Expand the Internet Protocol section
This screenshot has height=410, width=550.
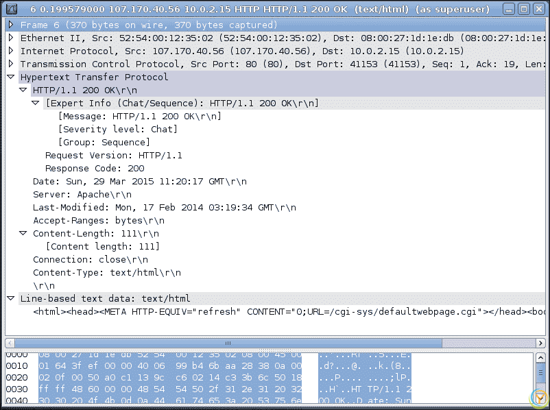tap(11, 51)
